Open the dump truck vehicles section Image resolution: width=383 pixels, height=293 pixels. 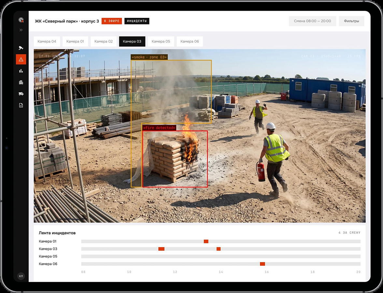[x=21, y=94]
